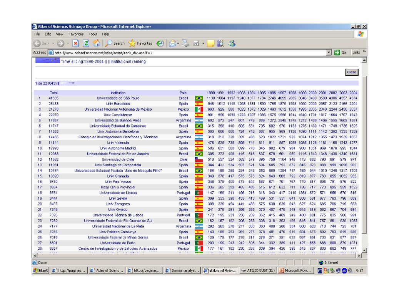Show browsing History from the toolbar icon
This screenshot has width=394, height=295.
point(160,43)
